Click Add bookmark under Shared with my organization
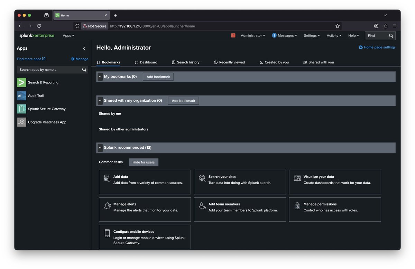Viewport: 415px width, 269px height. (183, 101)
